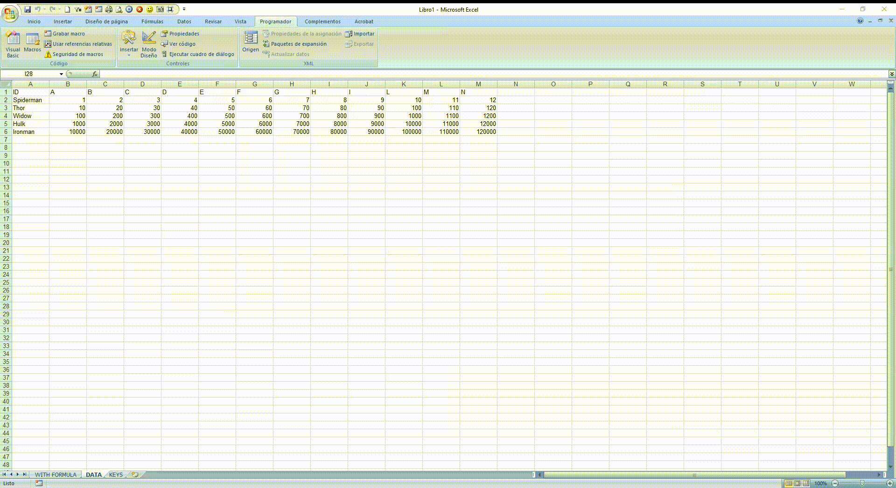Toggle Usar referencias relativas
This screenshot has width=896, height=488.
click(78, 44)
